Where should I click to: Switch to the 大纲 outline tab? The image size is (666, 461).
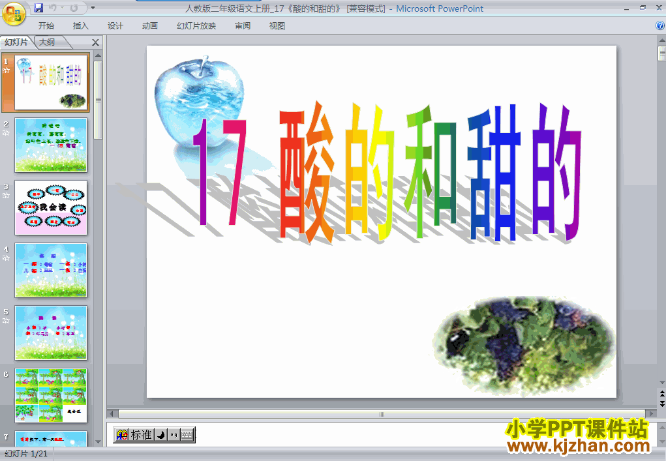tap(48, 42)
